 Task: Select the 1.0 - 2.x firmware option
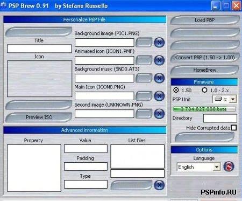click(x=204, y=90)
